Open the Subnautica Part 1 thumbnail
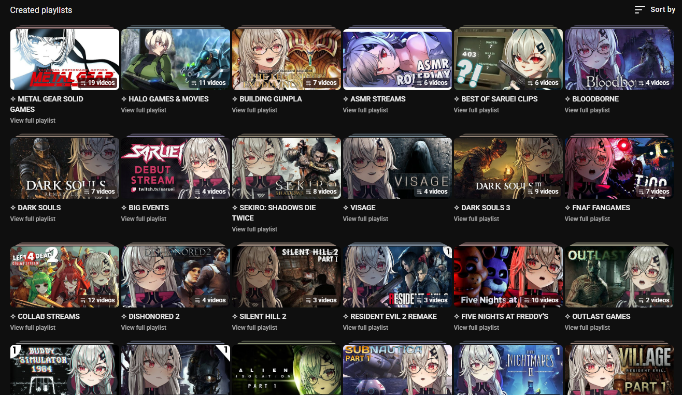The height and width of the screenshot is (395, 682). (x=397, y=370)
